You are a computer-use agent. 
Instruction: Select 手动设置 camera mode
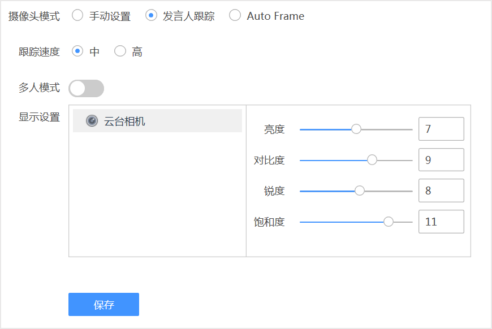77,16
